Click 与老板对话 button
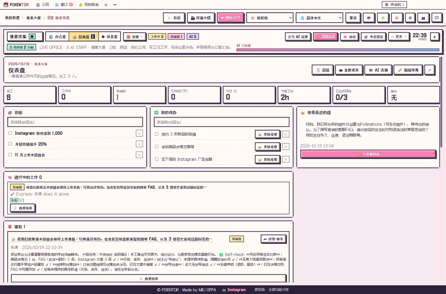Image resolution: width=446 pixels, height=294 pixels. pyautogui.click(x=368, y=154)
